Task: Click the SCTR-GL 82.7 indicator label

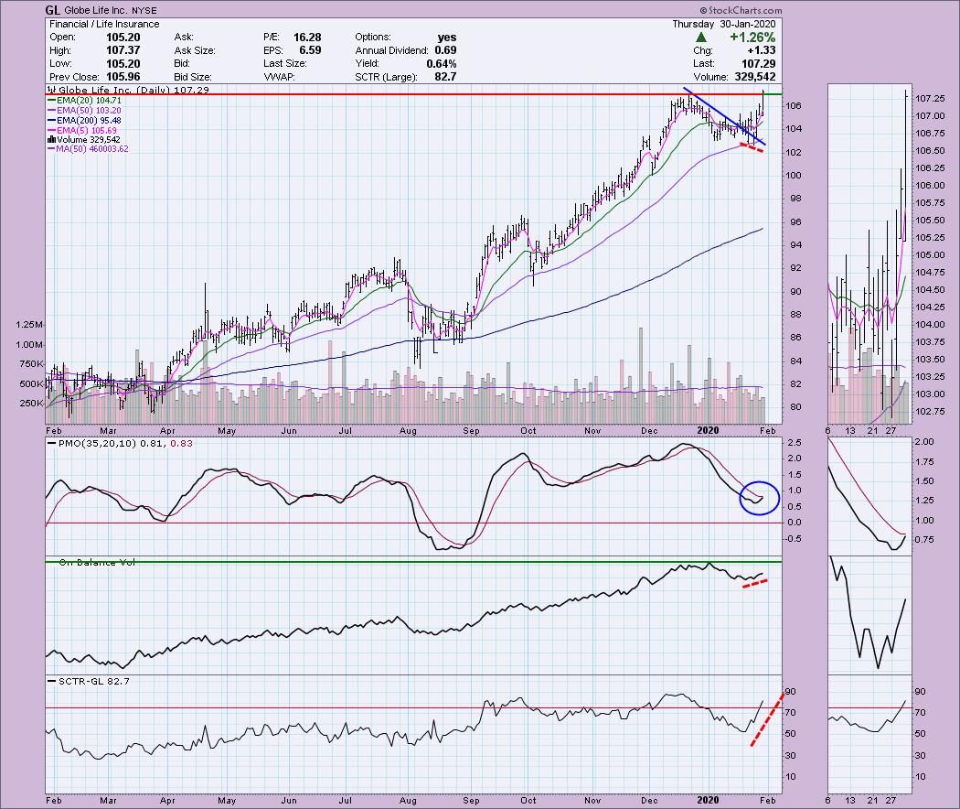Action: pyautogui.click(x=93, y=681)
